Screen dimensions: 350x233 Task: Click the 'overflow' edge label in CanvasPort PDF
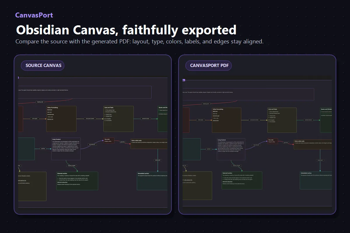(209, 149)
